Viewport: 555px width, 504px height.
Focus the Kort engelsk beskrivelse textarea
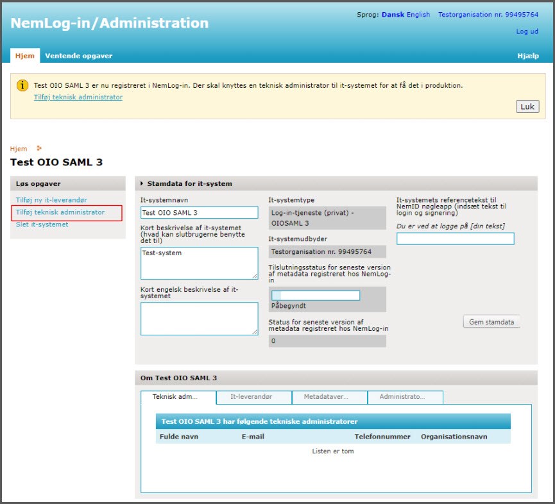coord(200,319)
